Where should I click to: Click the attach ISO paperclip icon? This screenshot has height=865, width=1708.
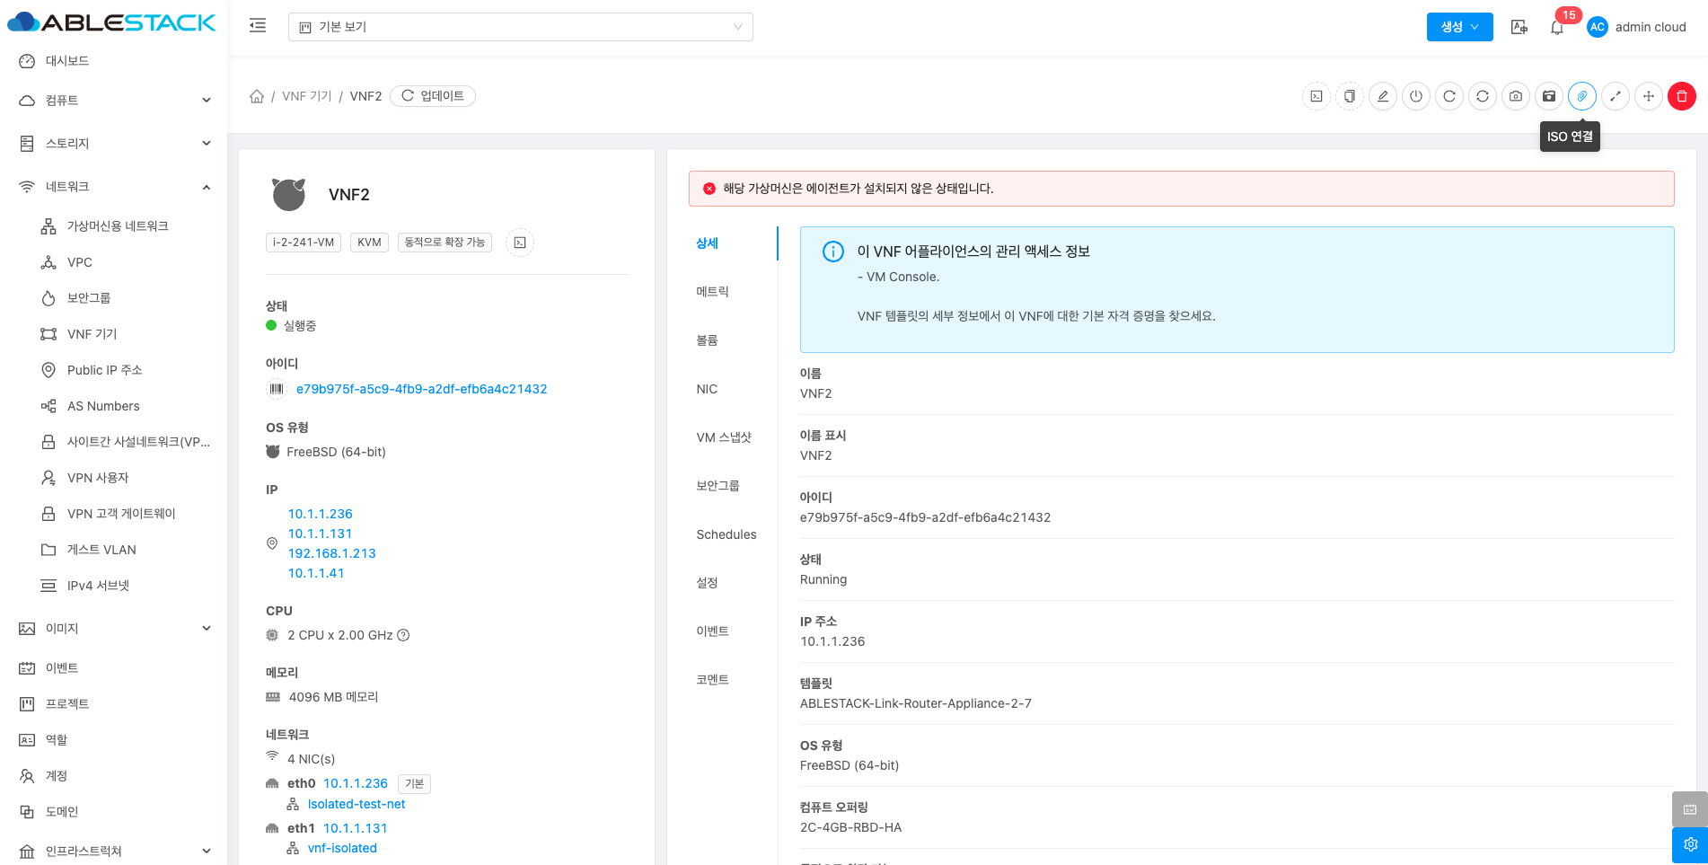[x=1581, y=96]
